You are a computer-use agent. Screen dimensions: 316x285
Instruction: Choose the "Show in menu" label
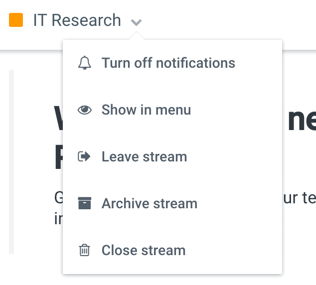(x=146, y=110)
